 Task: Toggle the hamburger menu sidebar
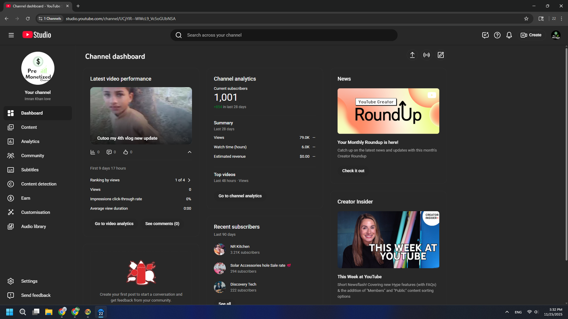(11, 35)
